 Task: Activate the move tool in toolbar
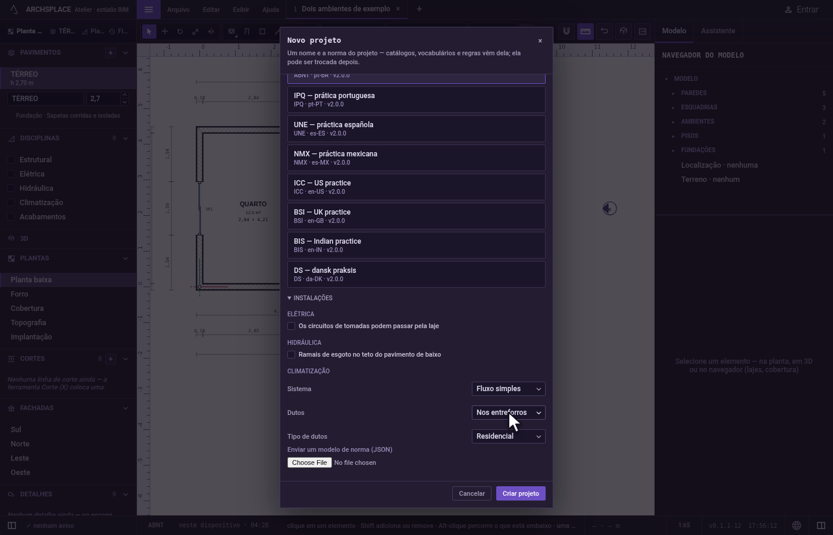point(165,32)
